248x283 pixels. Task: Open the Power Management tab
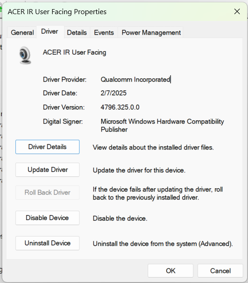(151, 32)
